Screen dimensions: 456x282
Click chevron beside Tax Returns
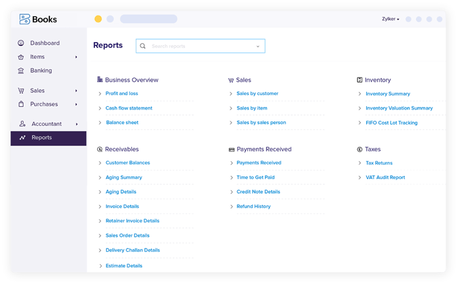pos(360,163)
